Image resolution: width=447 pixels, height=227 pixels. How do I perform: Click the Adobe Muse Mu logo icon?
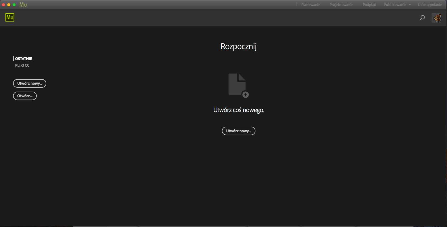(x=10, y=18)
